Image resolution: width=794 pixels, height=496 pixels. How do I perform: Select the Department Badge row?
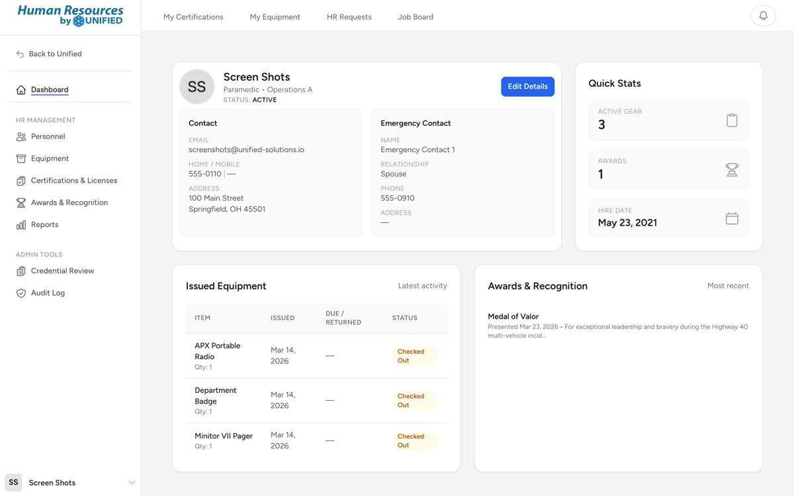click(x=316, y=401)
